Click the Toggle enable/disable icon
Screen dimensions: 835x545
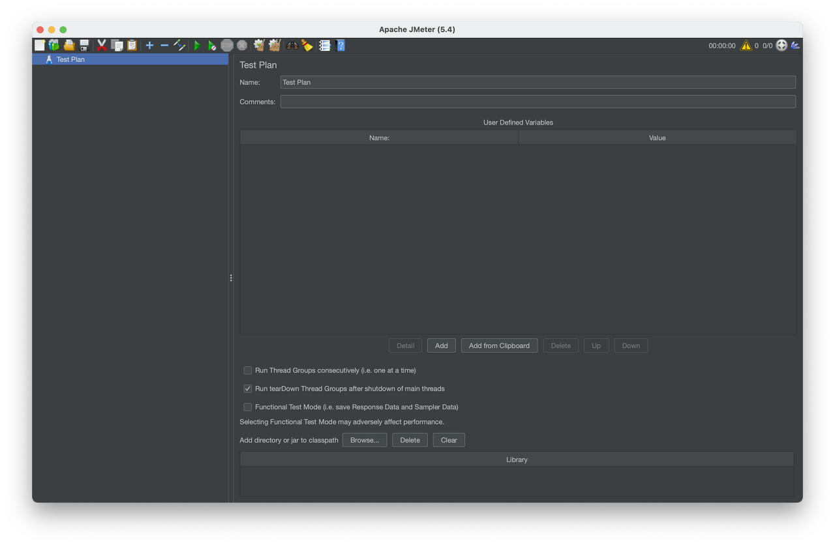[x=179, y=46]
